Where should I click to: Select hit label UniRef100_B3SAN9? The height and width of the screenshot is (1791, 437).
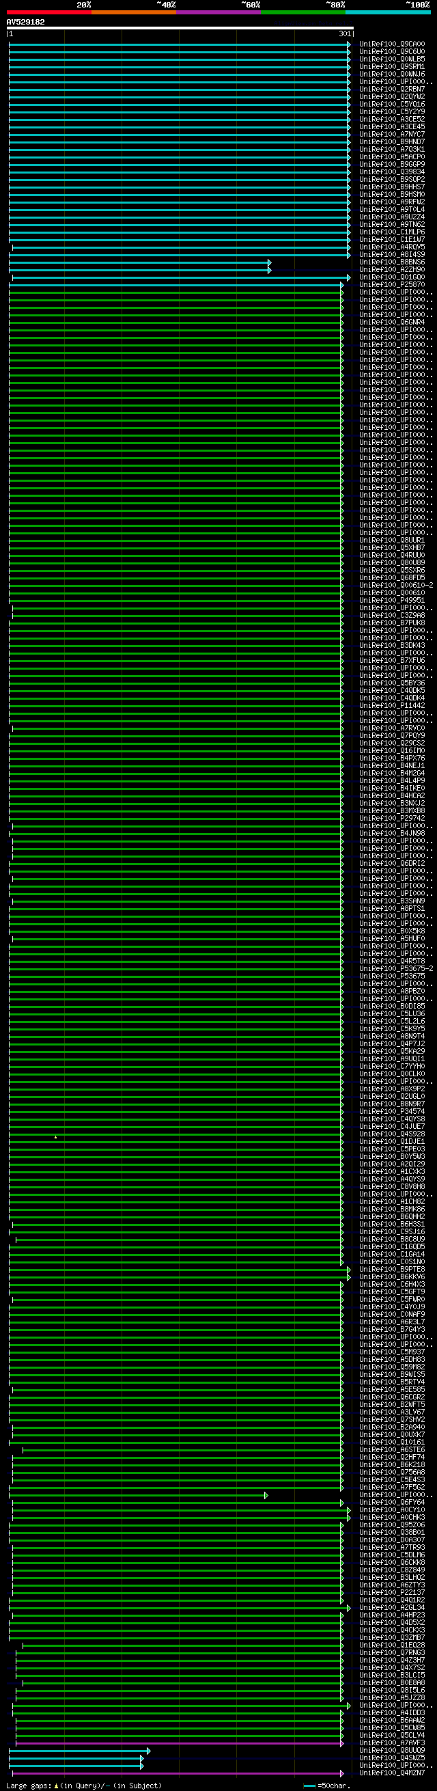click(x=392, y=901)
